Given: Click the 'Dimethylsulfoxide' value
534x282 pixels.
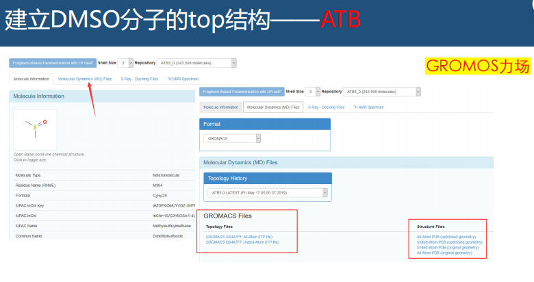Looking at the screenshot, I should (x=168, y=236).
